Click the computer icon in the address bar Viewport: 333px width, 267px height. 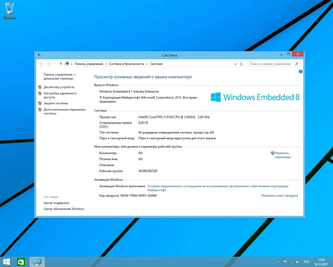(67, 64)
